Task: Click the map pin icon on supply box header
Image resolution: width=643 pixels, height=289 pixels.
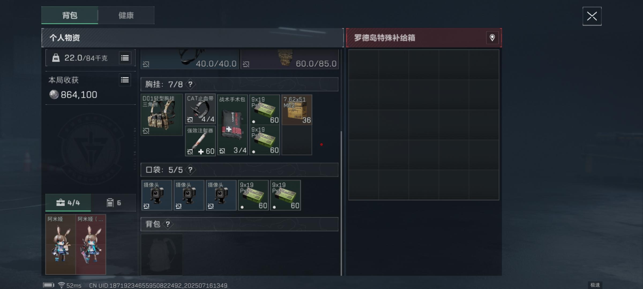Action: [x=492, y=38]
